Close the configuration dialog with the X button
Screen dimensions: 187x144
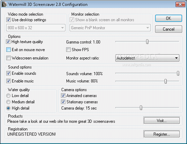(x=180, y=5)
